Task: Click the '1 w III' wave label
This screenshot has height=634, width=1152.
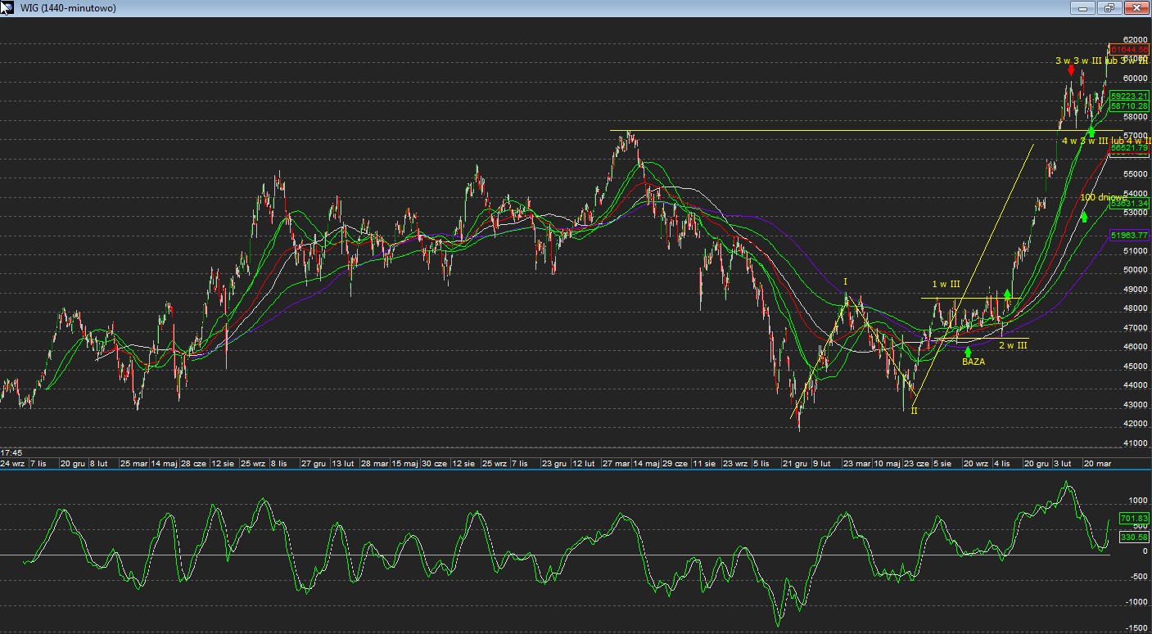Action: click(946, 284)
